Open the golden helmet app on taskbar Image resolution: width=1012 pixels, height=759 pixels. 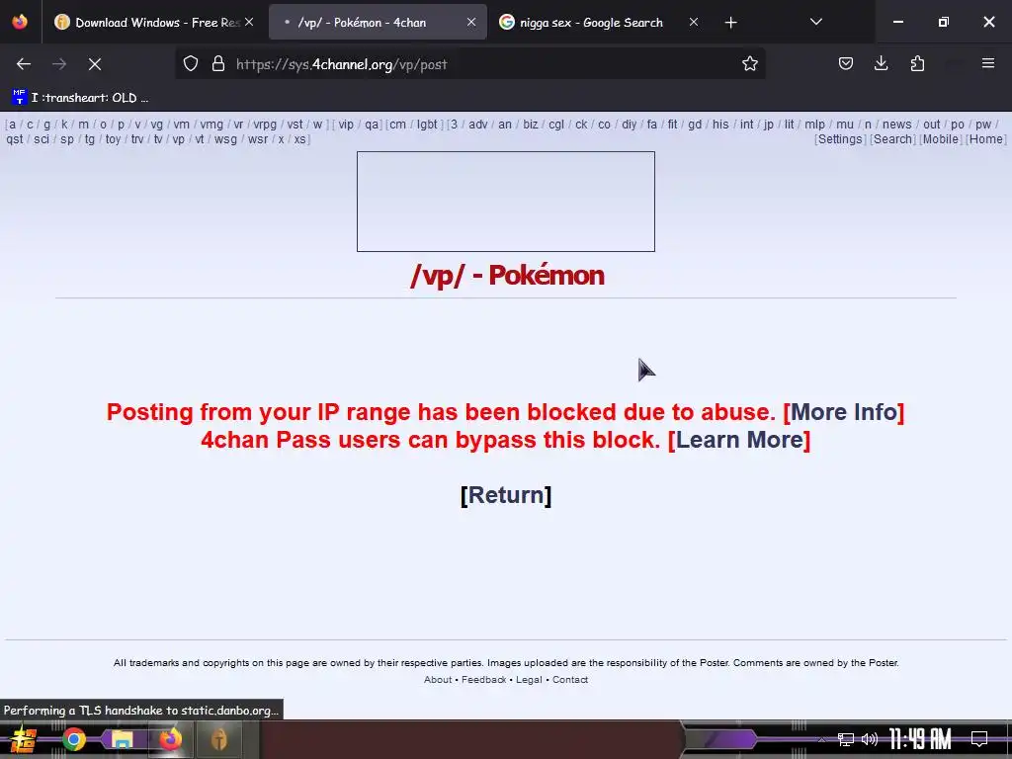(x=218, y=739)
